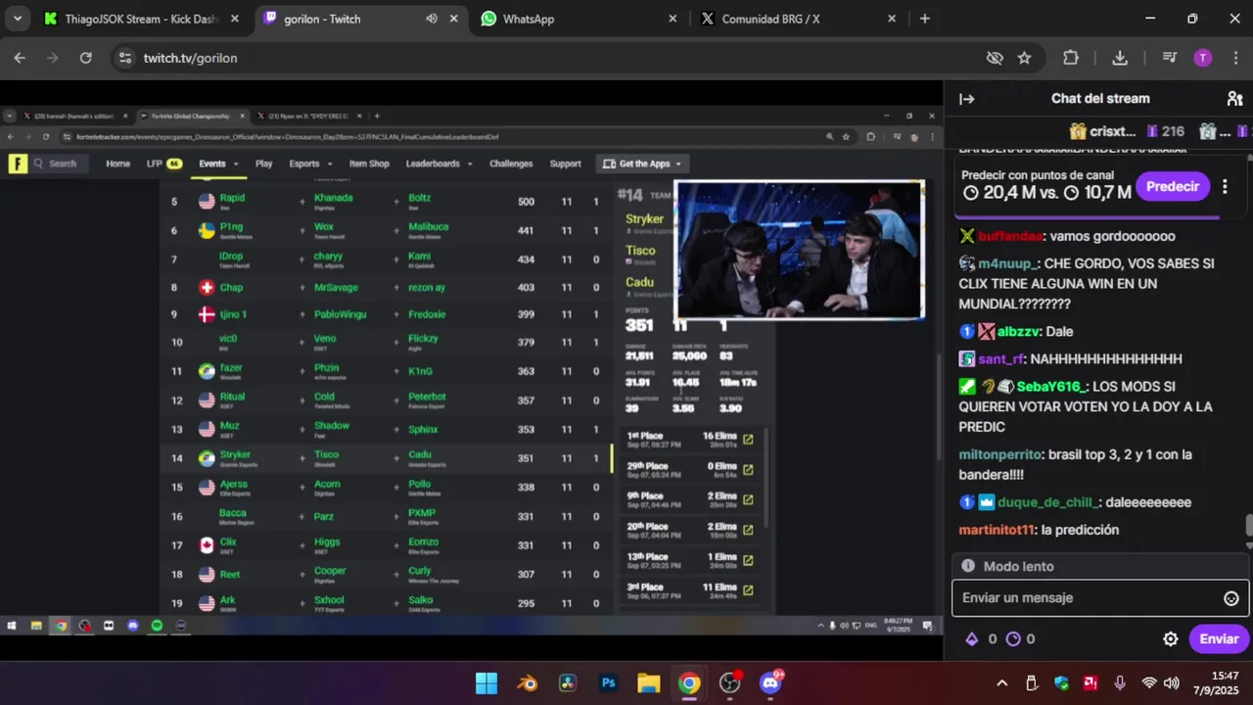The image size is (1253, 705).
Task: Show hidden system tray icons chevron
Action: coord(1001,683)
